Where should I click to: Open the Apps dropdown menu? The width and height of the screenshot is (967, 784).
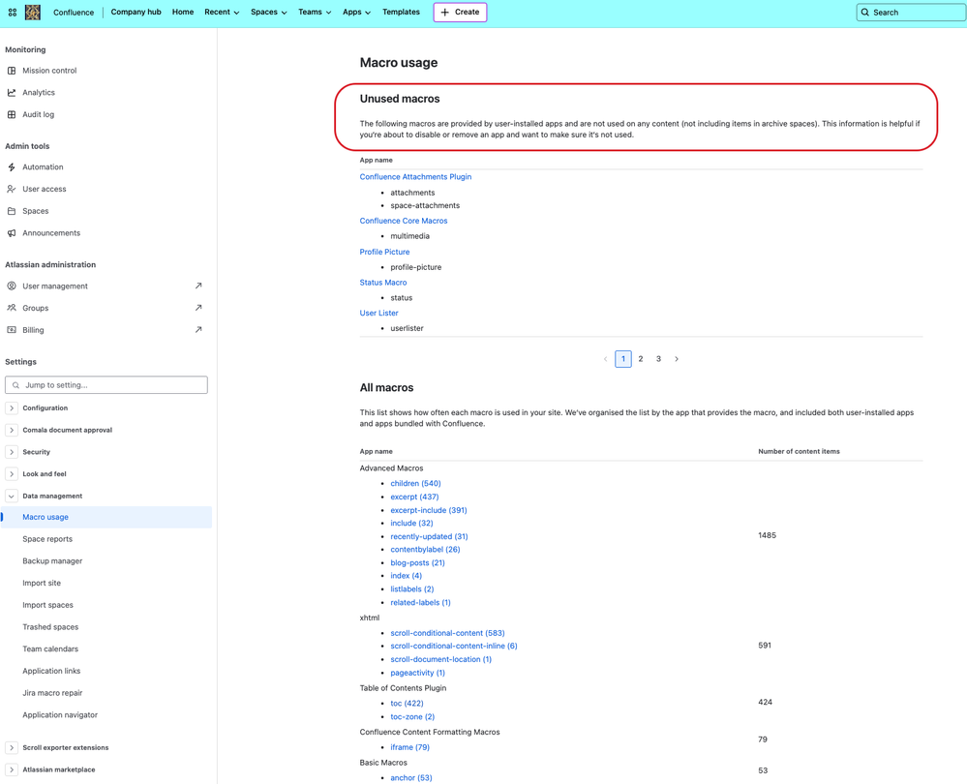[356, 13]
